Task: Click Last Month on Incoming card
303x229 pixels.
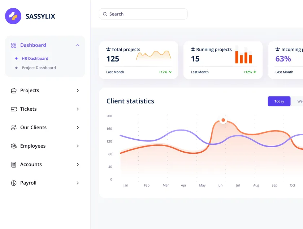Action: coord(284,72)
